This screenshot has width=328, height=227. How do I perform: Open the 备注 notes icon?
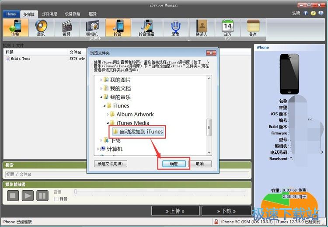point(253,28)
